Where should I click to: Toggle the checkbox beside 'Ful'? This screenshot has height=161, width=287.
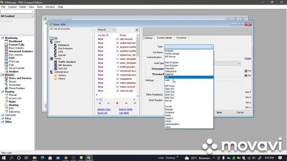click(x=246, y=71)
